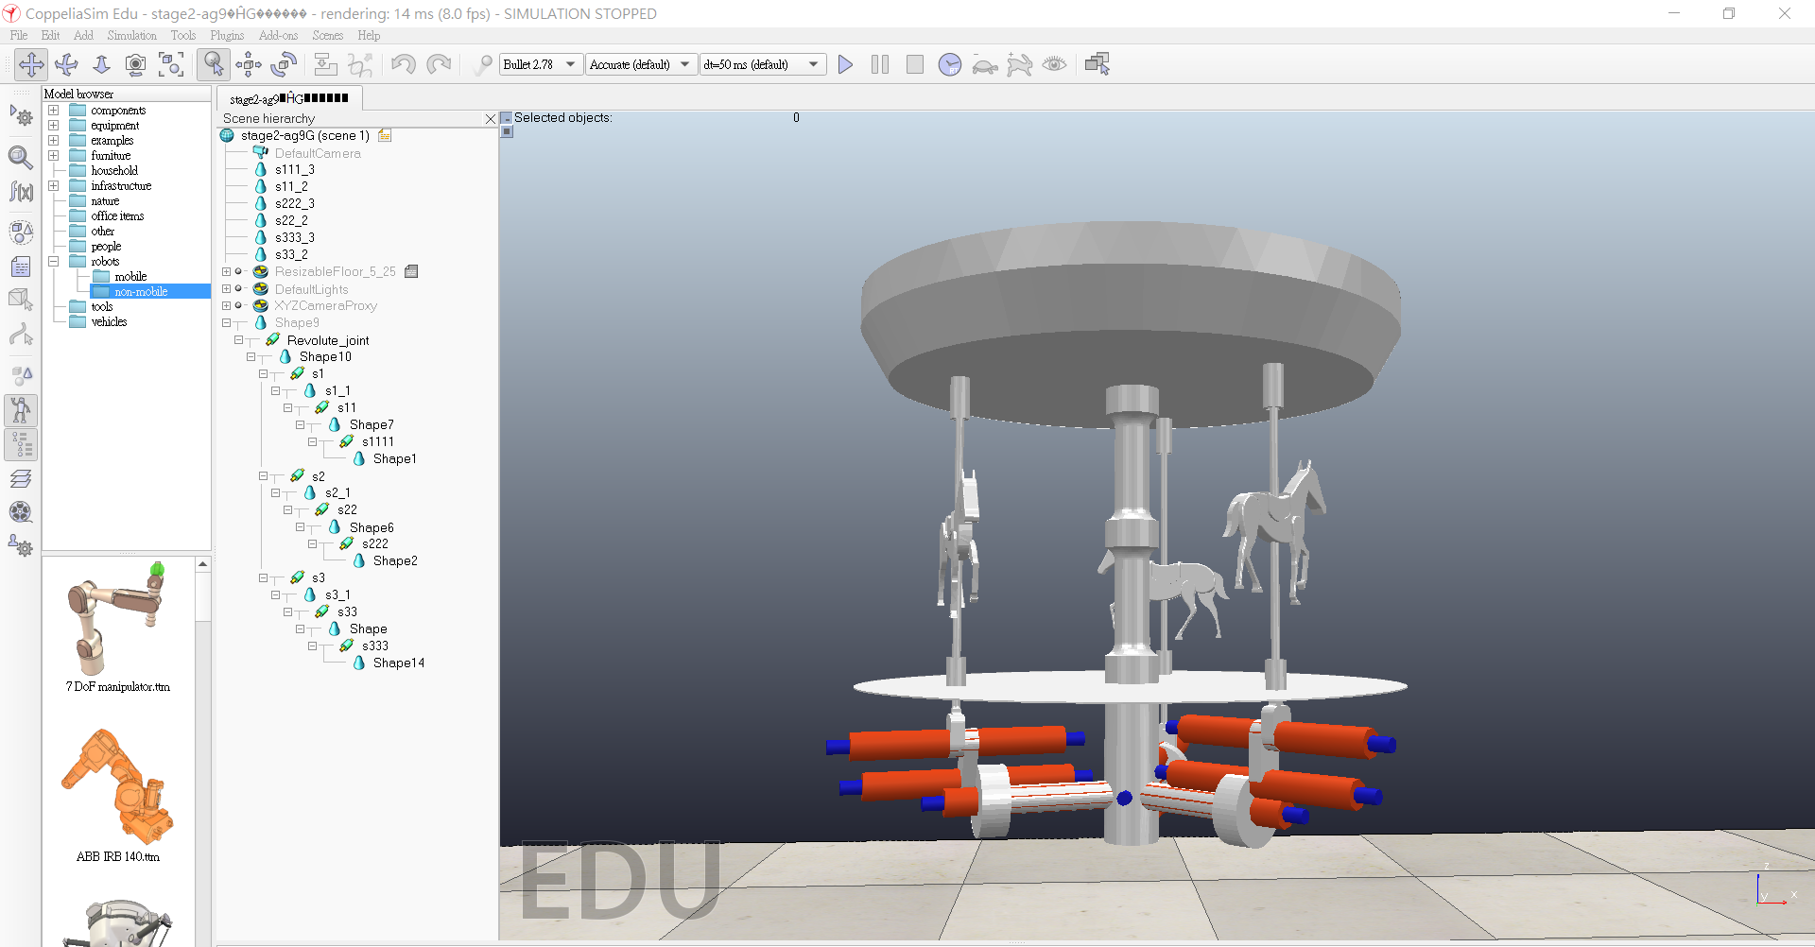1815x947 pixels.
Task: Select Shape14 in the scene hierarchy
Action: click(x=398, y=663)
